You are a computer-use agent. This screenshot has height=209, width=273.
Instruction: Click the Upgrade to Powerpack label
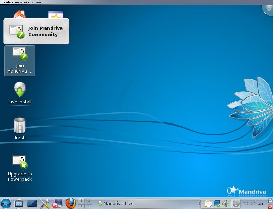click(20, 177)
